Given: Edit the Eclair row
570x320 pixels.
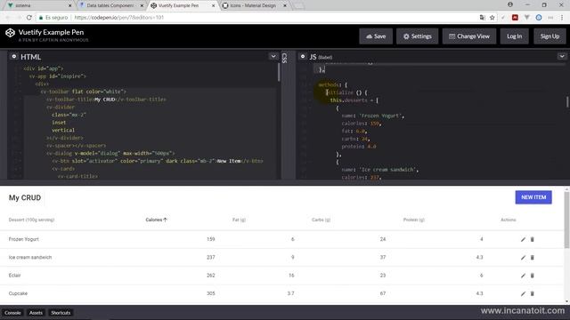Looking at the screenshot, I should pos(523,276).
